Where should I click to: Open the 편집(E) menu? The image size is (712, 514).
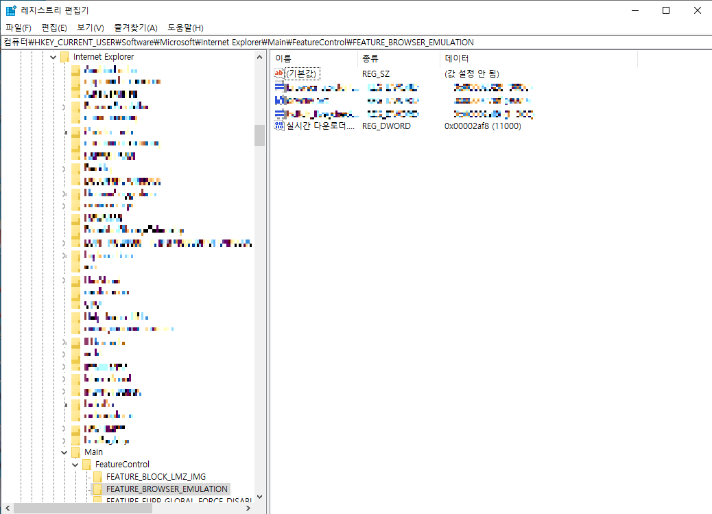pyautogui.click(x=54, y=27)
